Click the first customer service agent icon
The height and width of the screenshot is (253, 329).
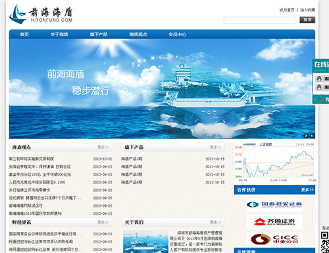coord(319,78)
